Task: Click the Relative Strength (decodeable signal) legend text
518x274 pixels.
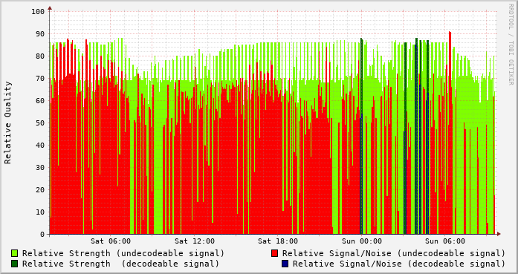Action: [120, 264]
